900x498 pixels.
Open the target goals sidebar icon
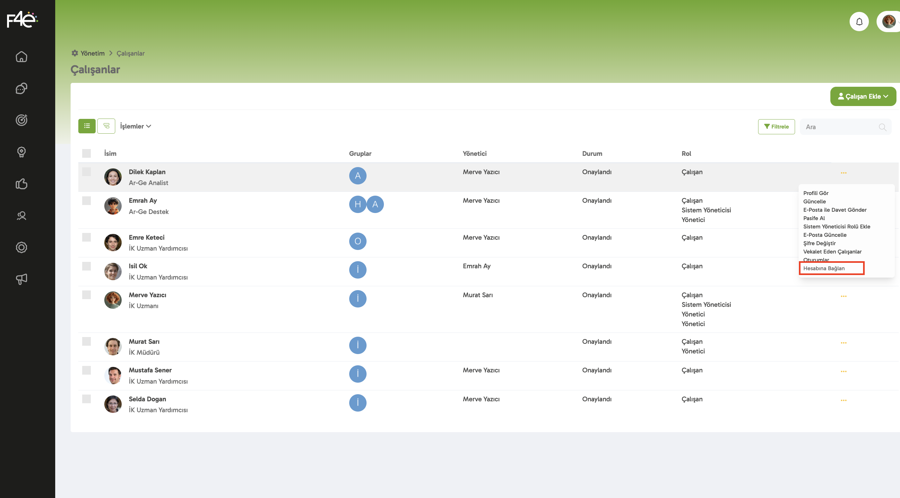tap(21, 120)
